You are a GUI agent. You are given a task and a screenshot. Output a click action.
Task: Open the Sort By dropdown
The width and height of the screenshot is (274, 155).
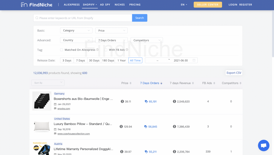click(x=48, y=83)
